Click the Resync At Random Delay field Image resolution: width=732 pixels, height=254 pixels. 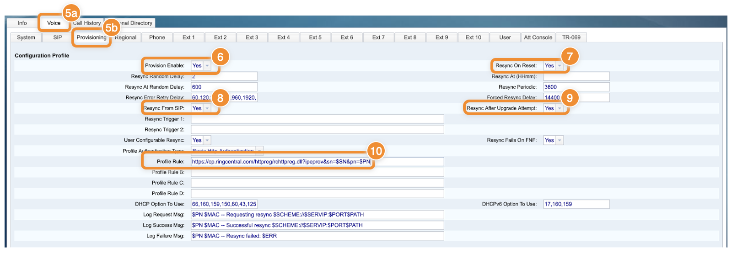coord(224,87)
